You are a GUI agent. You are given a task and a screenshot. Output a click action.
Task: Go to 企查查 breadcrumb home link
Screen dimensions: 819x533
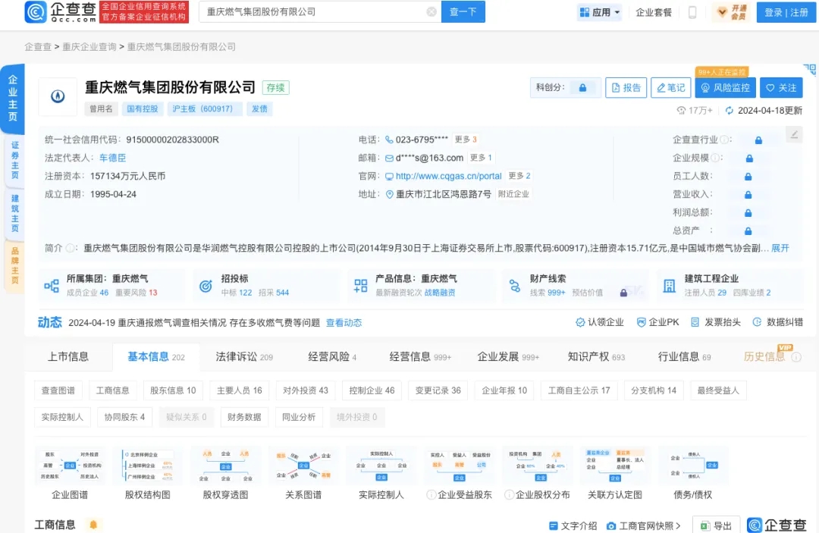[38, 47]
